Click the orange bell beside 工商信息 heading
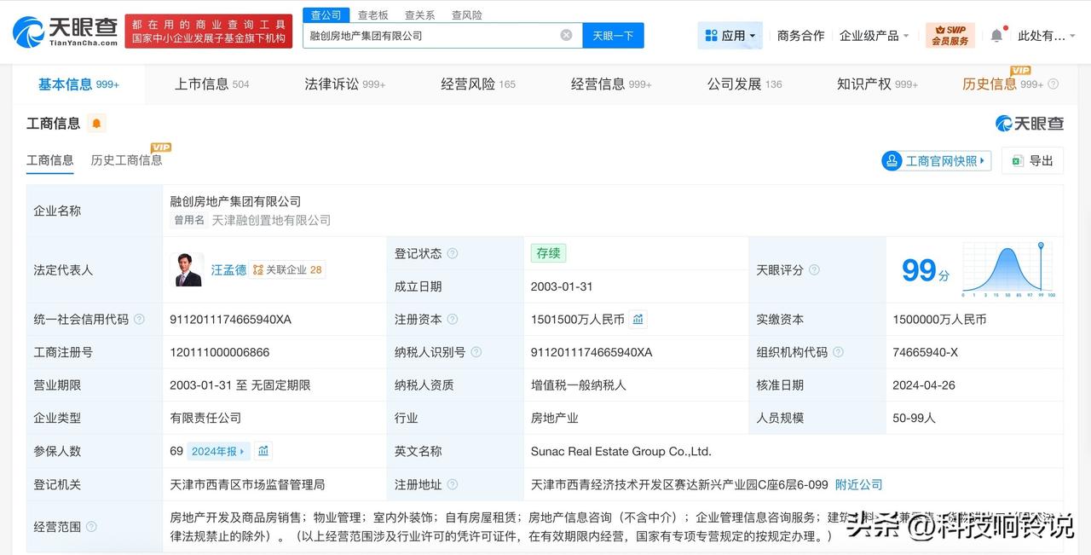 tap(96, 124)
